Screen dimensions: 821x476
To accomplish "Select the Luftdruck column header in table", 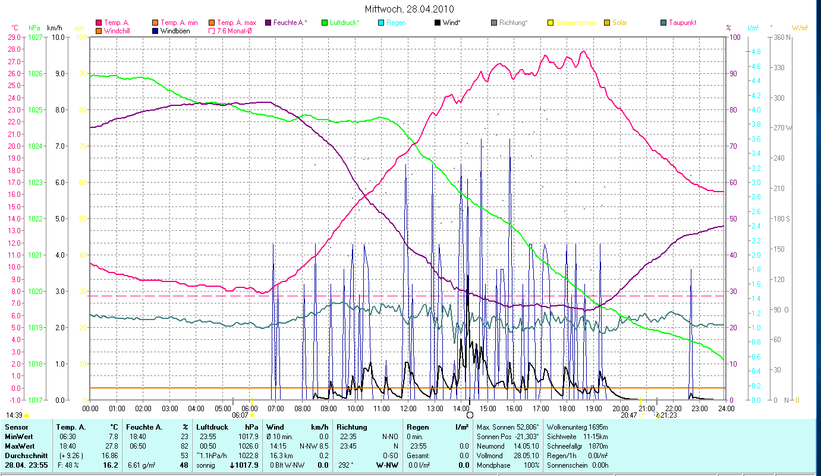I will pyautogui.click(x=211, y=427).
